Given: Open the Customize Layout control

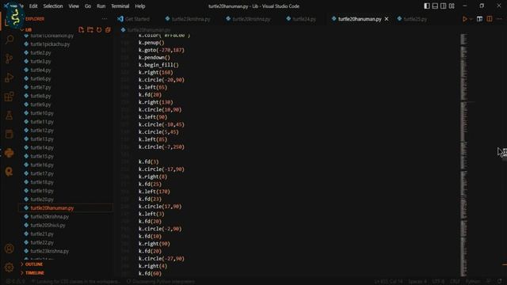Looking at the screenshot, I should coord(452,6).
